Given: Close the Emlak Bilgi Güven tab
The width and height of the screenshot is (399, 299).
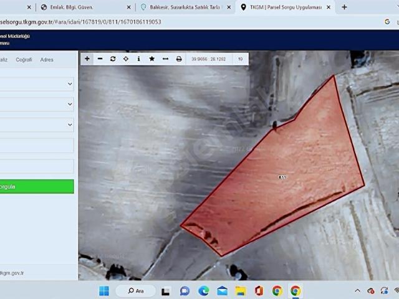Looking at the screenshot, I should [x=128, y=7].
